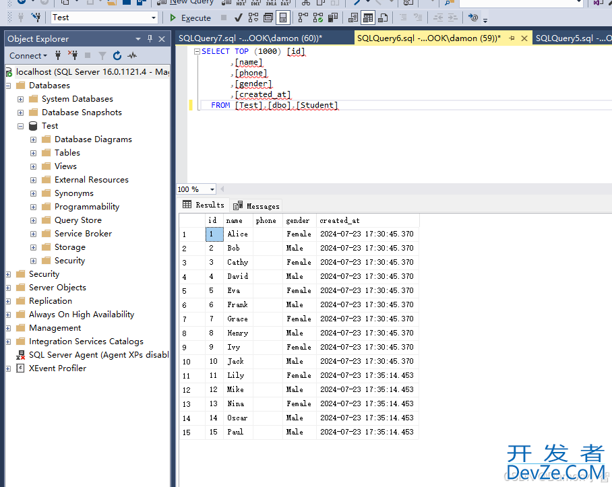Expand the Tables folder
Viewport: 612px width, 487px height.
tap(34, 153)
